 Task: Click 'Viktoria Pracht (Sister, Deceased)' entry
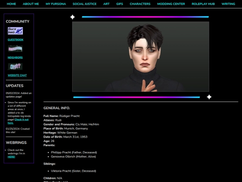[x=73, y=171]
